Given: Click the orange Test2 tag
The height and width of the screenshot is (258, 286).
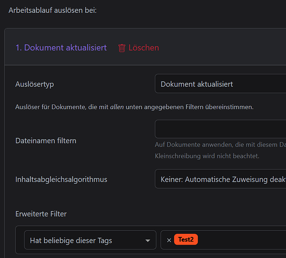Looking at the screenshot, I should tap(186, 239).
